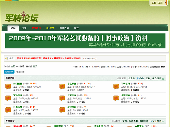Click the 会员: 261176 statistic
Screen dimensions: 170x127
pos(108,67)
